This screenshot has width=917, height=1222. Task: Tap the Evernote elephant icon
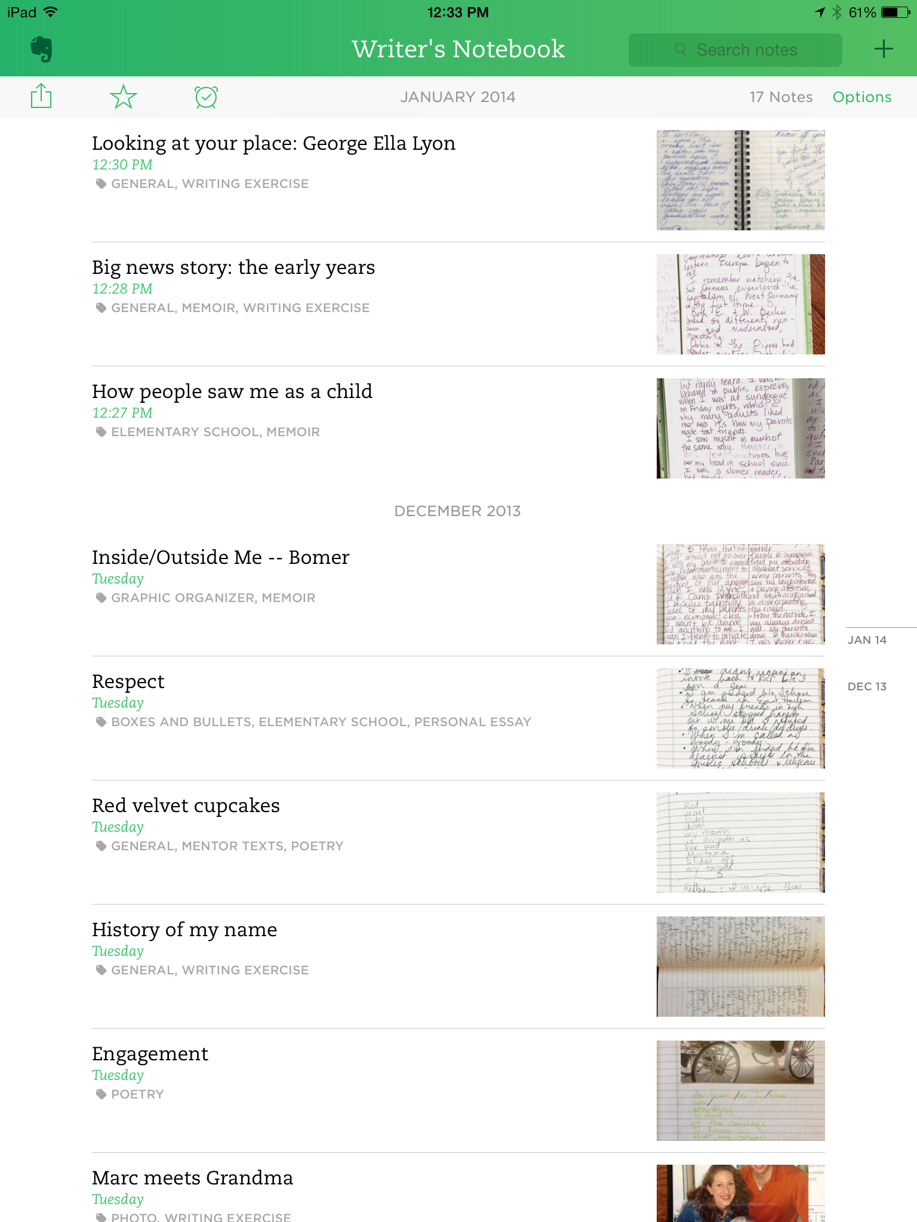click(41, 49)
